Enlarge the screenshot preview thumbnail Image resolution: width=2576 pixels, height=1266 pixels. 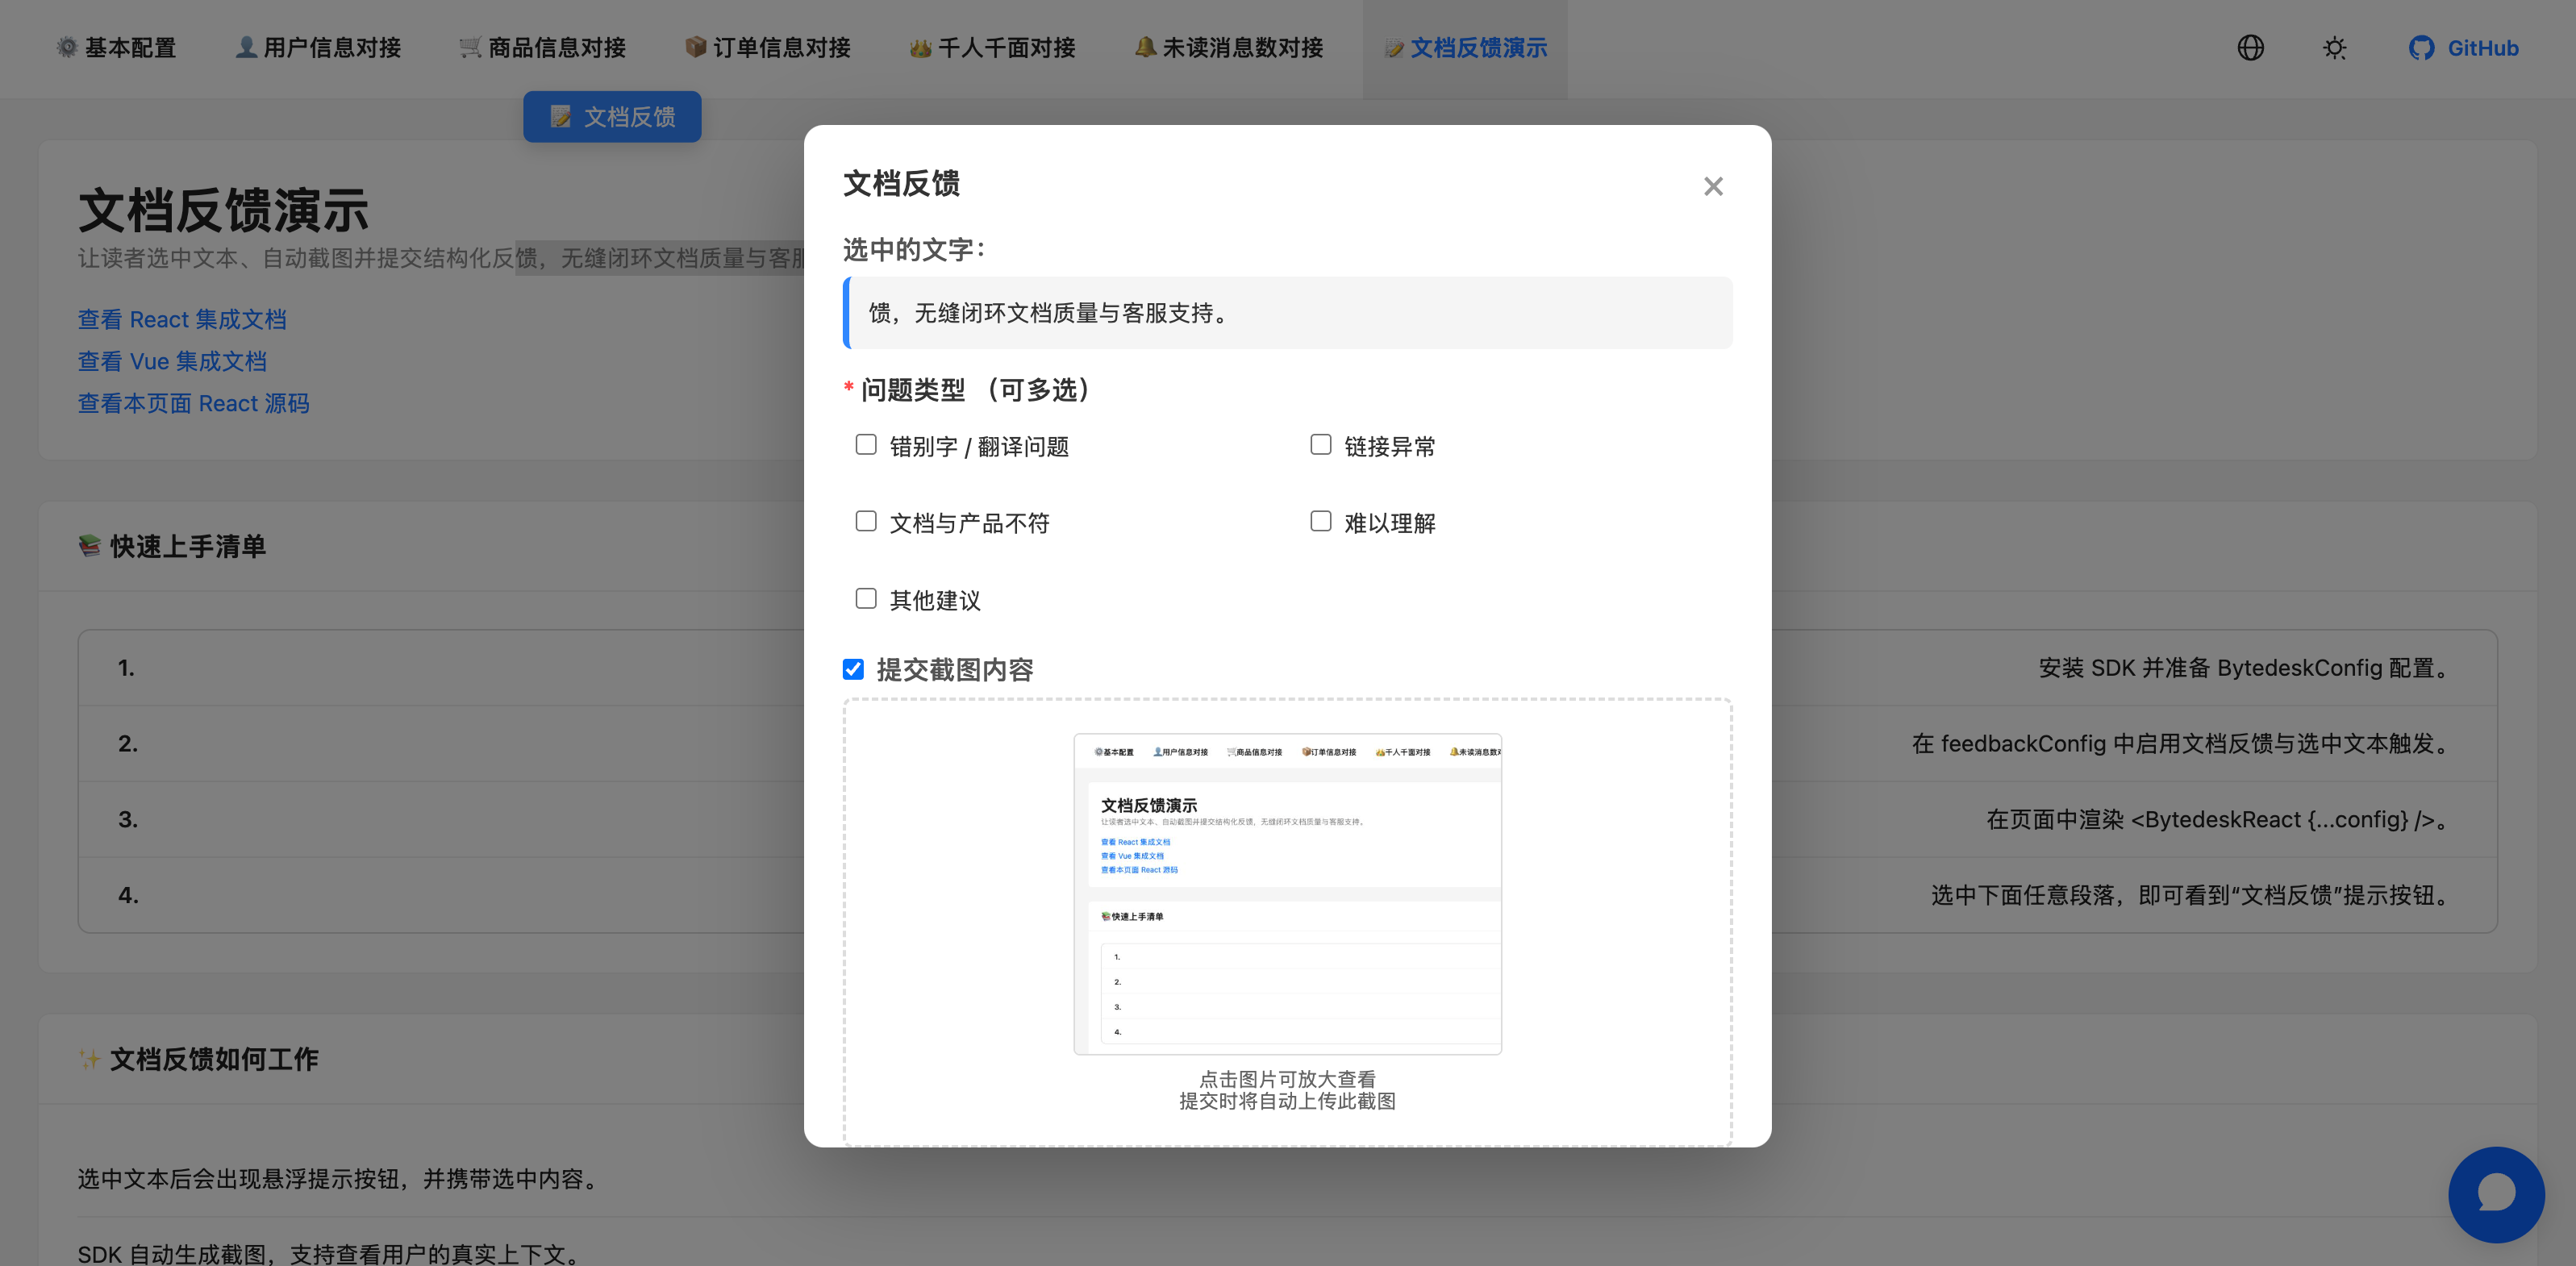(1287, 893)
